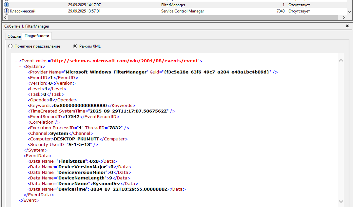Image resolution: width=353 pixels, height=207 pixels.
Task: Click the info icon beside Классический
Action: [7, 11]
